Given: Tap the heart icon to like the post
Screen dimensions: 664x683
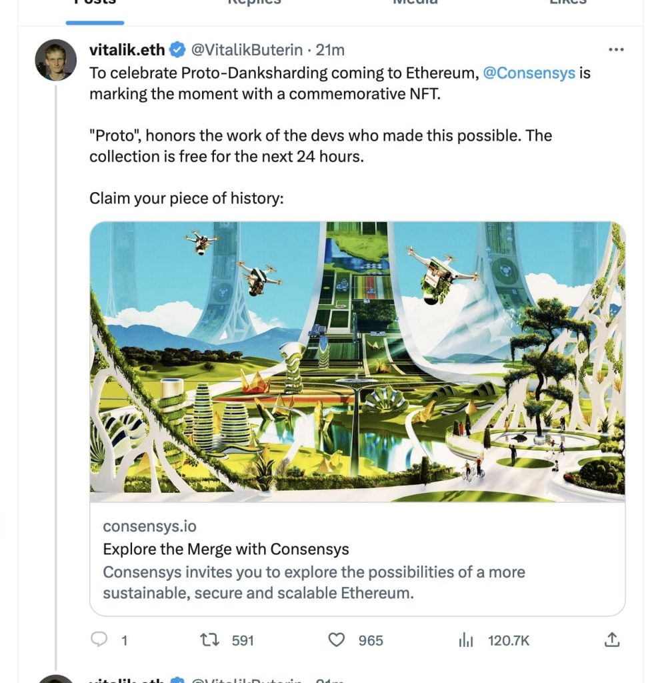Looking at the screenshot, I should (x=336, y=640).
